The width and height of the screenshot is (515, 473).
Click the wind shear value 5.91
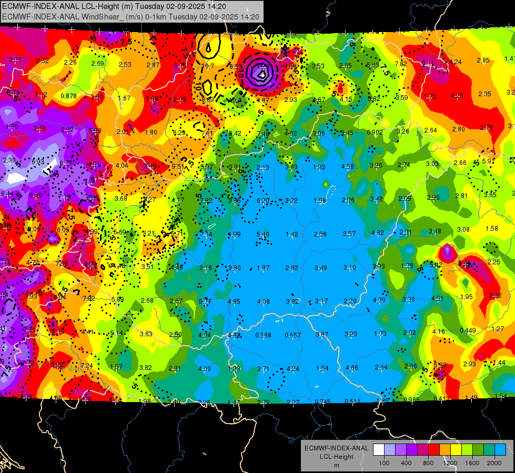488,161
